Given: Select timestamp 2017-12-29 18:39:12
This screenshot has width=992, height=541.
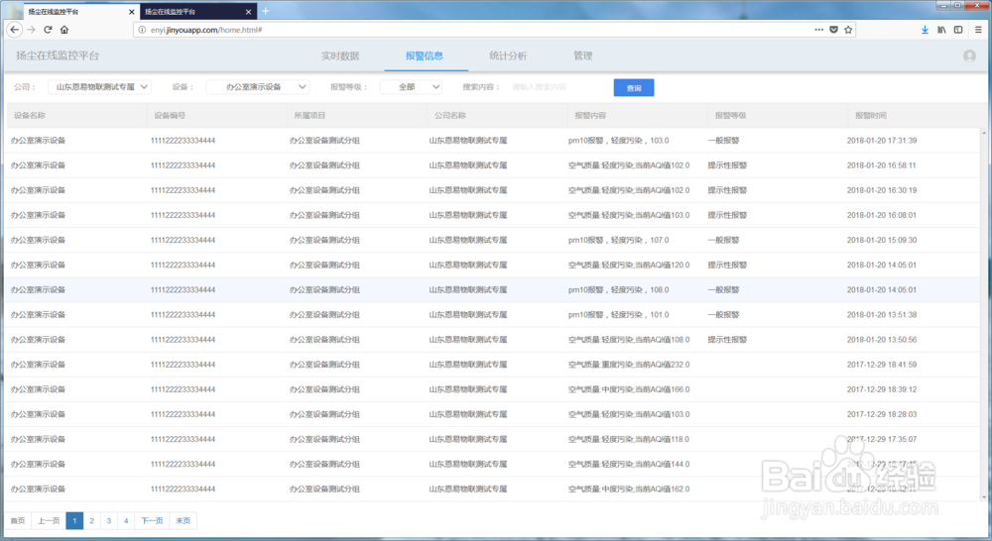Looking at the screenshot, I should coord(882,389).
